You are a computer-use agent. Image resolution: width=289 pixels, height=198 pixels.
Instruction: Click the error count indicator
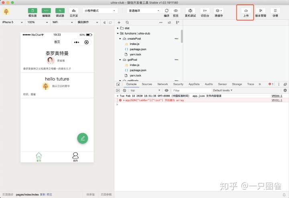click(x=271, y=84)
